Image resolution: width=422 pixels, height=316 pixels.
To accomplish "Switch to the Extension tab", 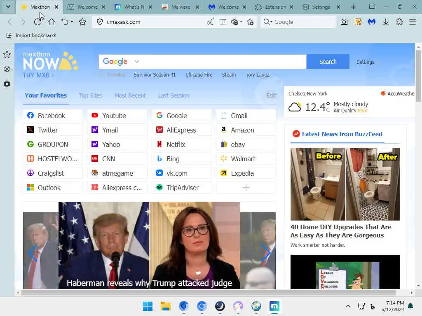I will click(274, 7).
